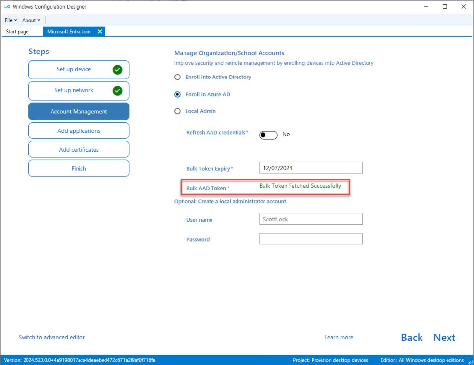Click the Windows Configuration Designer app icon
This screenshot has width=474, height=365.
[7, 7]
